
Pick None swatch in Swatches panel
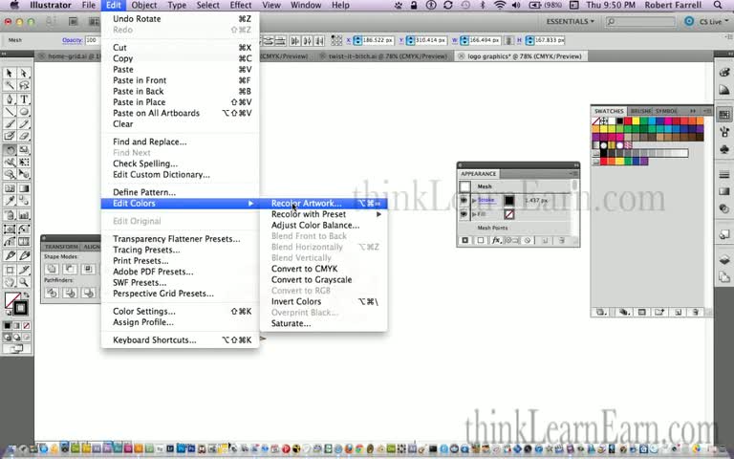(x=596, y=120)
